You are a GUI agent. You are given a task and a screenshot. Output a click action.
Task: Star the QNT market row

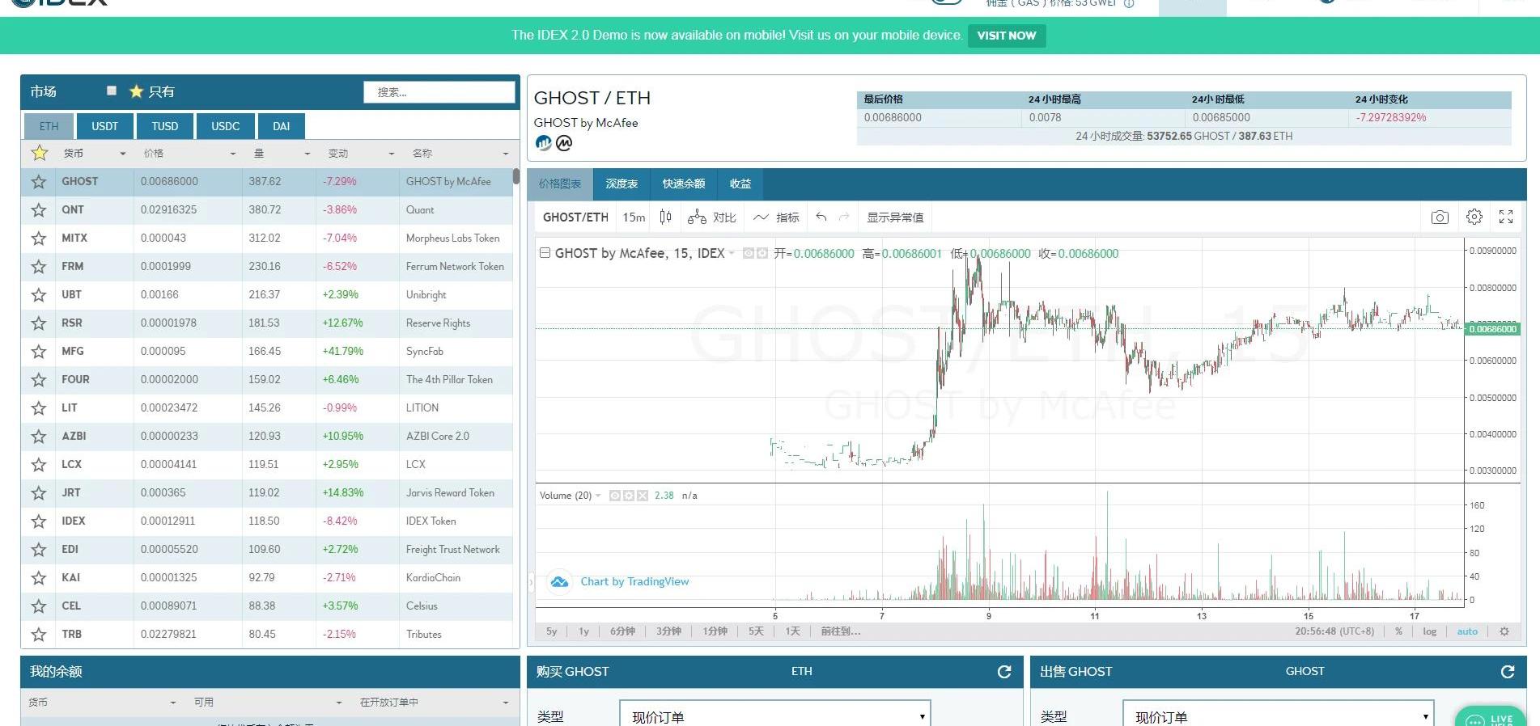click(x=38, y=210)
